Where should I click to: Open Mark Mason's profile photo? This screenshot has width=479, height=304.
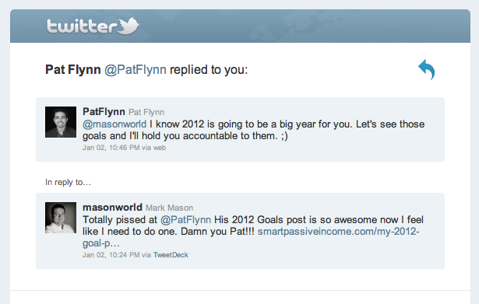pyautogui.click(x=61, y=218)
